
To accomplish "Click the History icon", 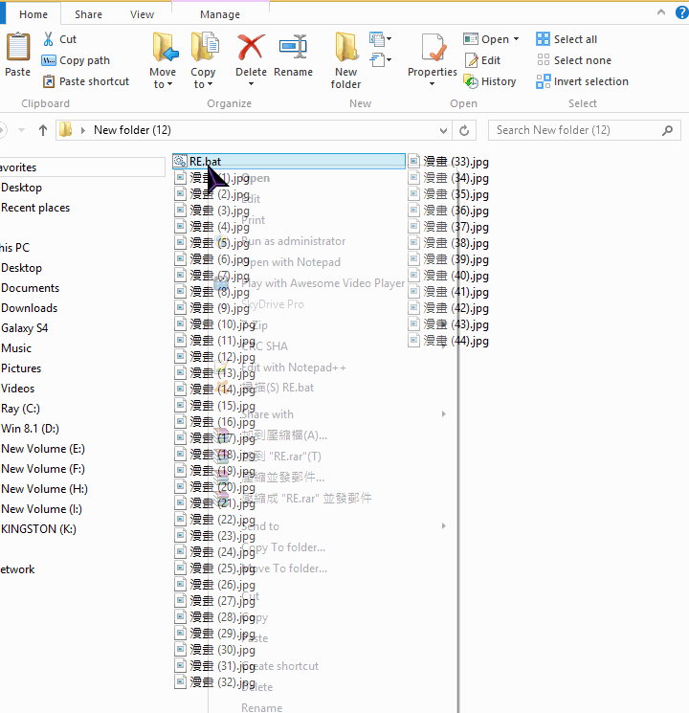I will [471, 81].
